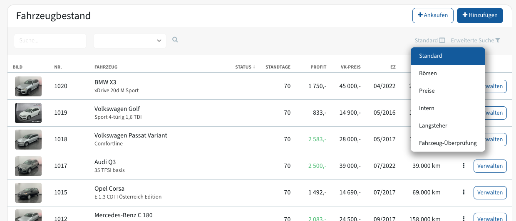Toggle the Standard view dropdown link
Viewport: 516px width, 221px height.
point(427,40)
